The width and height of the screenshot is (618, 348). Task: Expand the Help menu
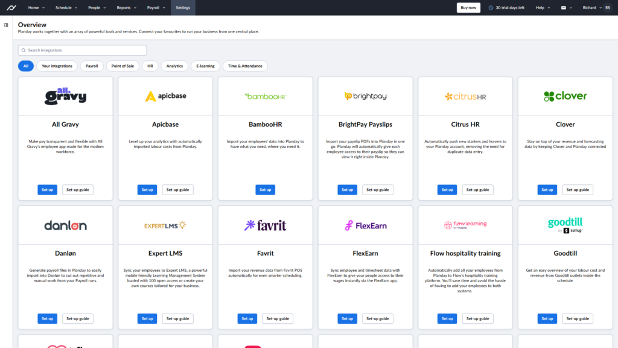pos(543,7)
